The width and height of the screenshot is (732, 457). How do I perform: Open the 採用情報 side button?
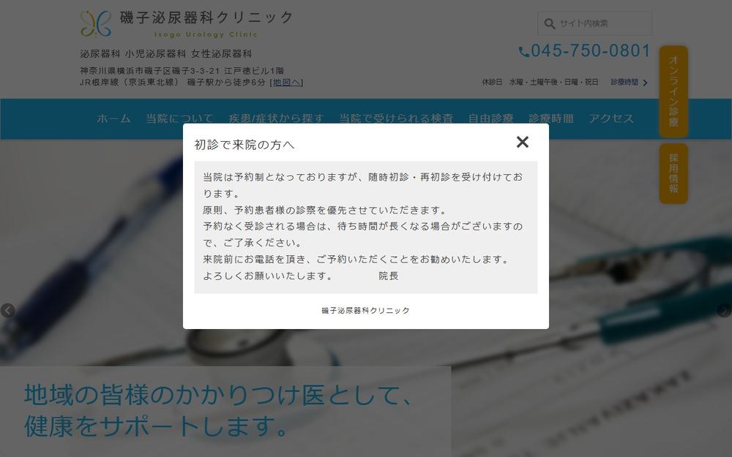[x=673, y=173]
